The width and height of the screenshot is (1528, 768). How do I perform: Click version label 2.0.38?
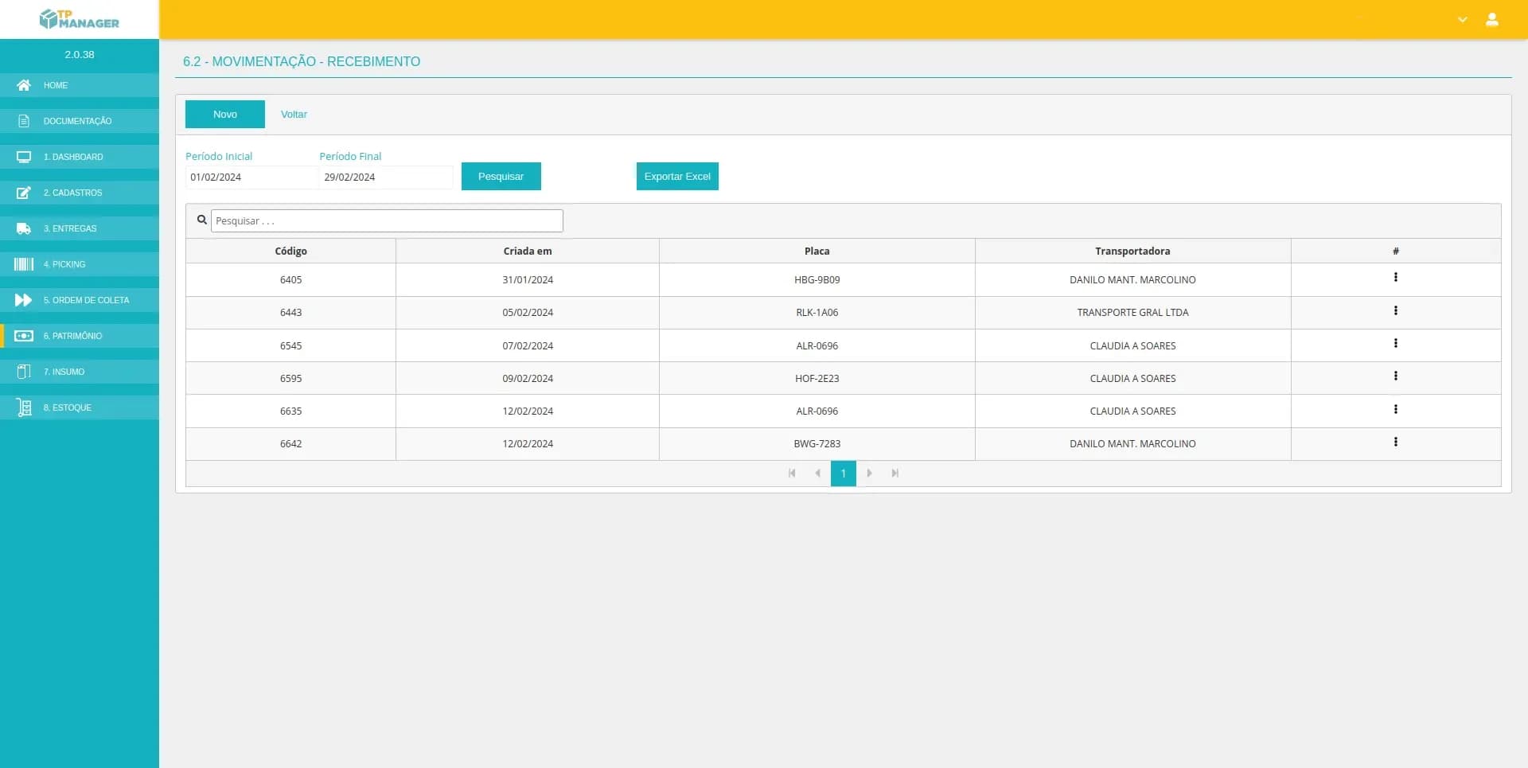click(80, 55)
